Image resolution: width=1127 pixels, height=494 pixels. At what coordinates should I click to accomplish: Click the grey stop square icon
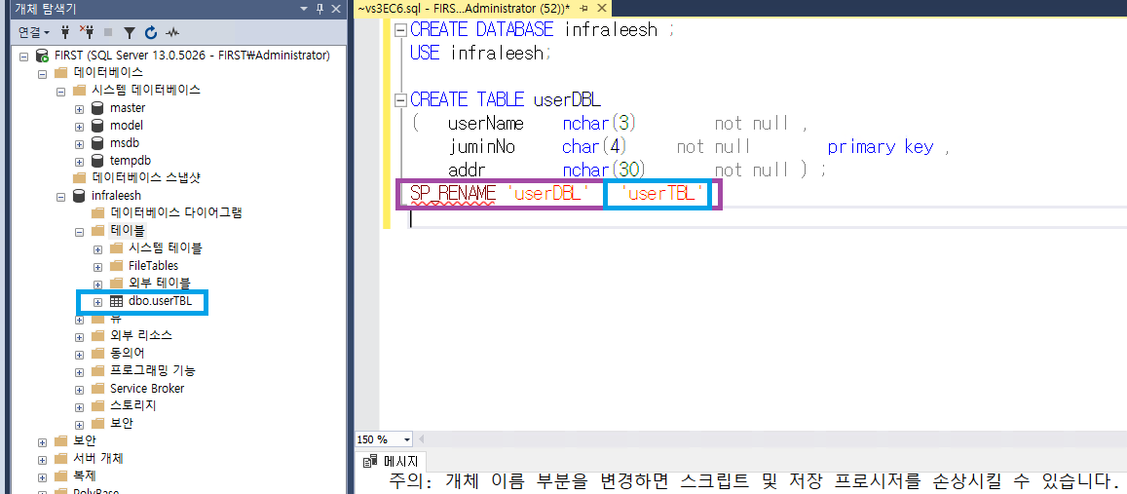[x=108, y=32]
